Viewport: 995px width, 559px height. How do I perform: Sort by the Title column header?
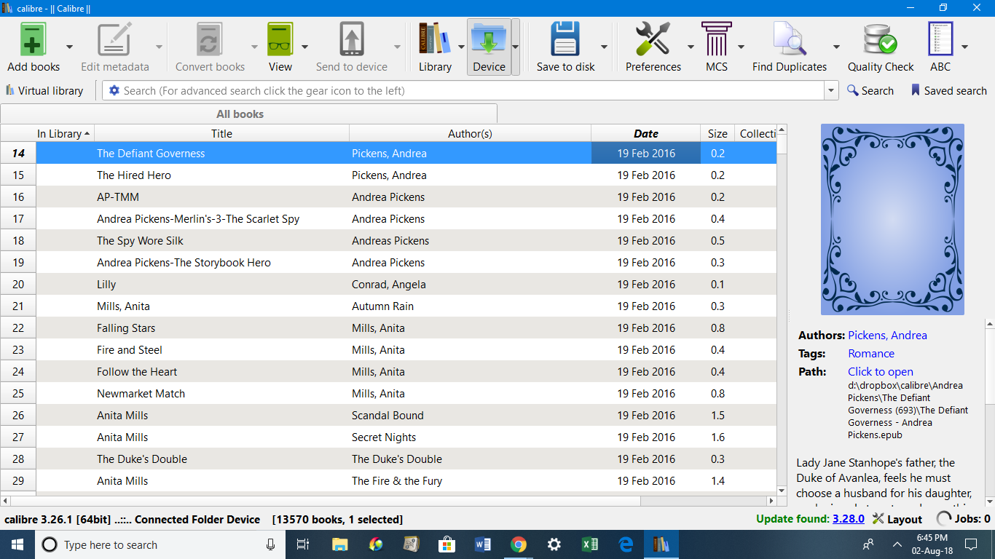click(x=221, y=133)
